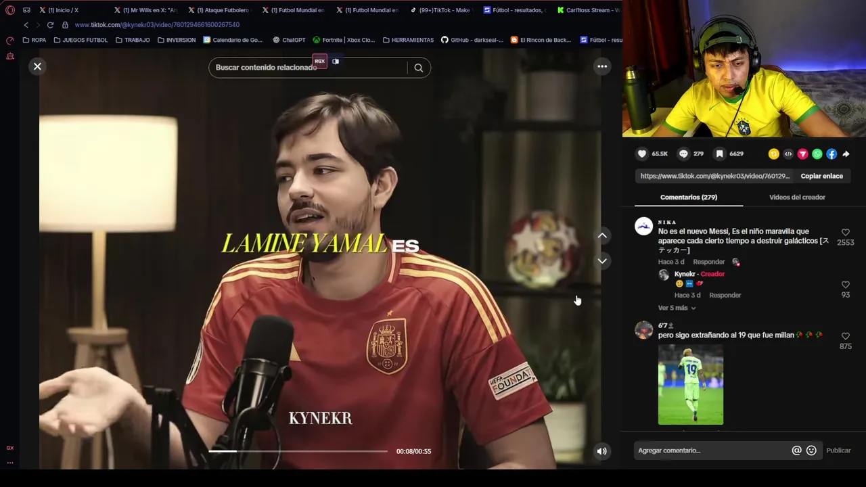Open more share options arrow
This screenshot has width=866, height=487.
coord(846,154)
